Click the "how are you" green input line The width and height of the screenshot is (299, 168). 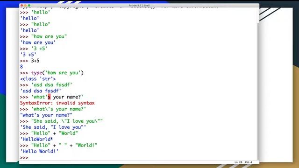click(49, 36)
